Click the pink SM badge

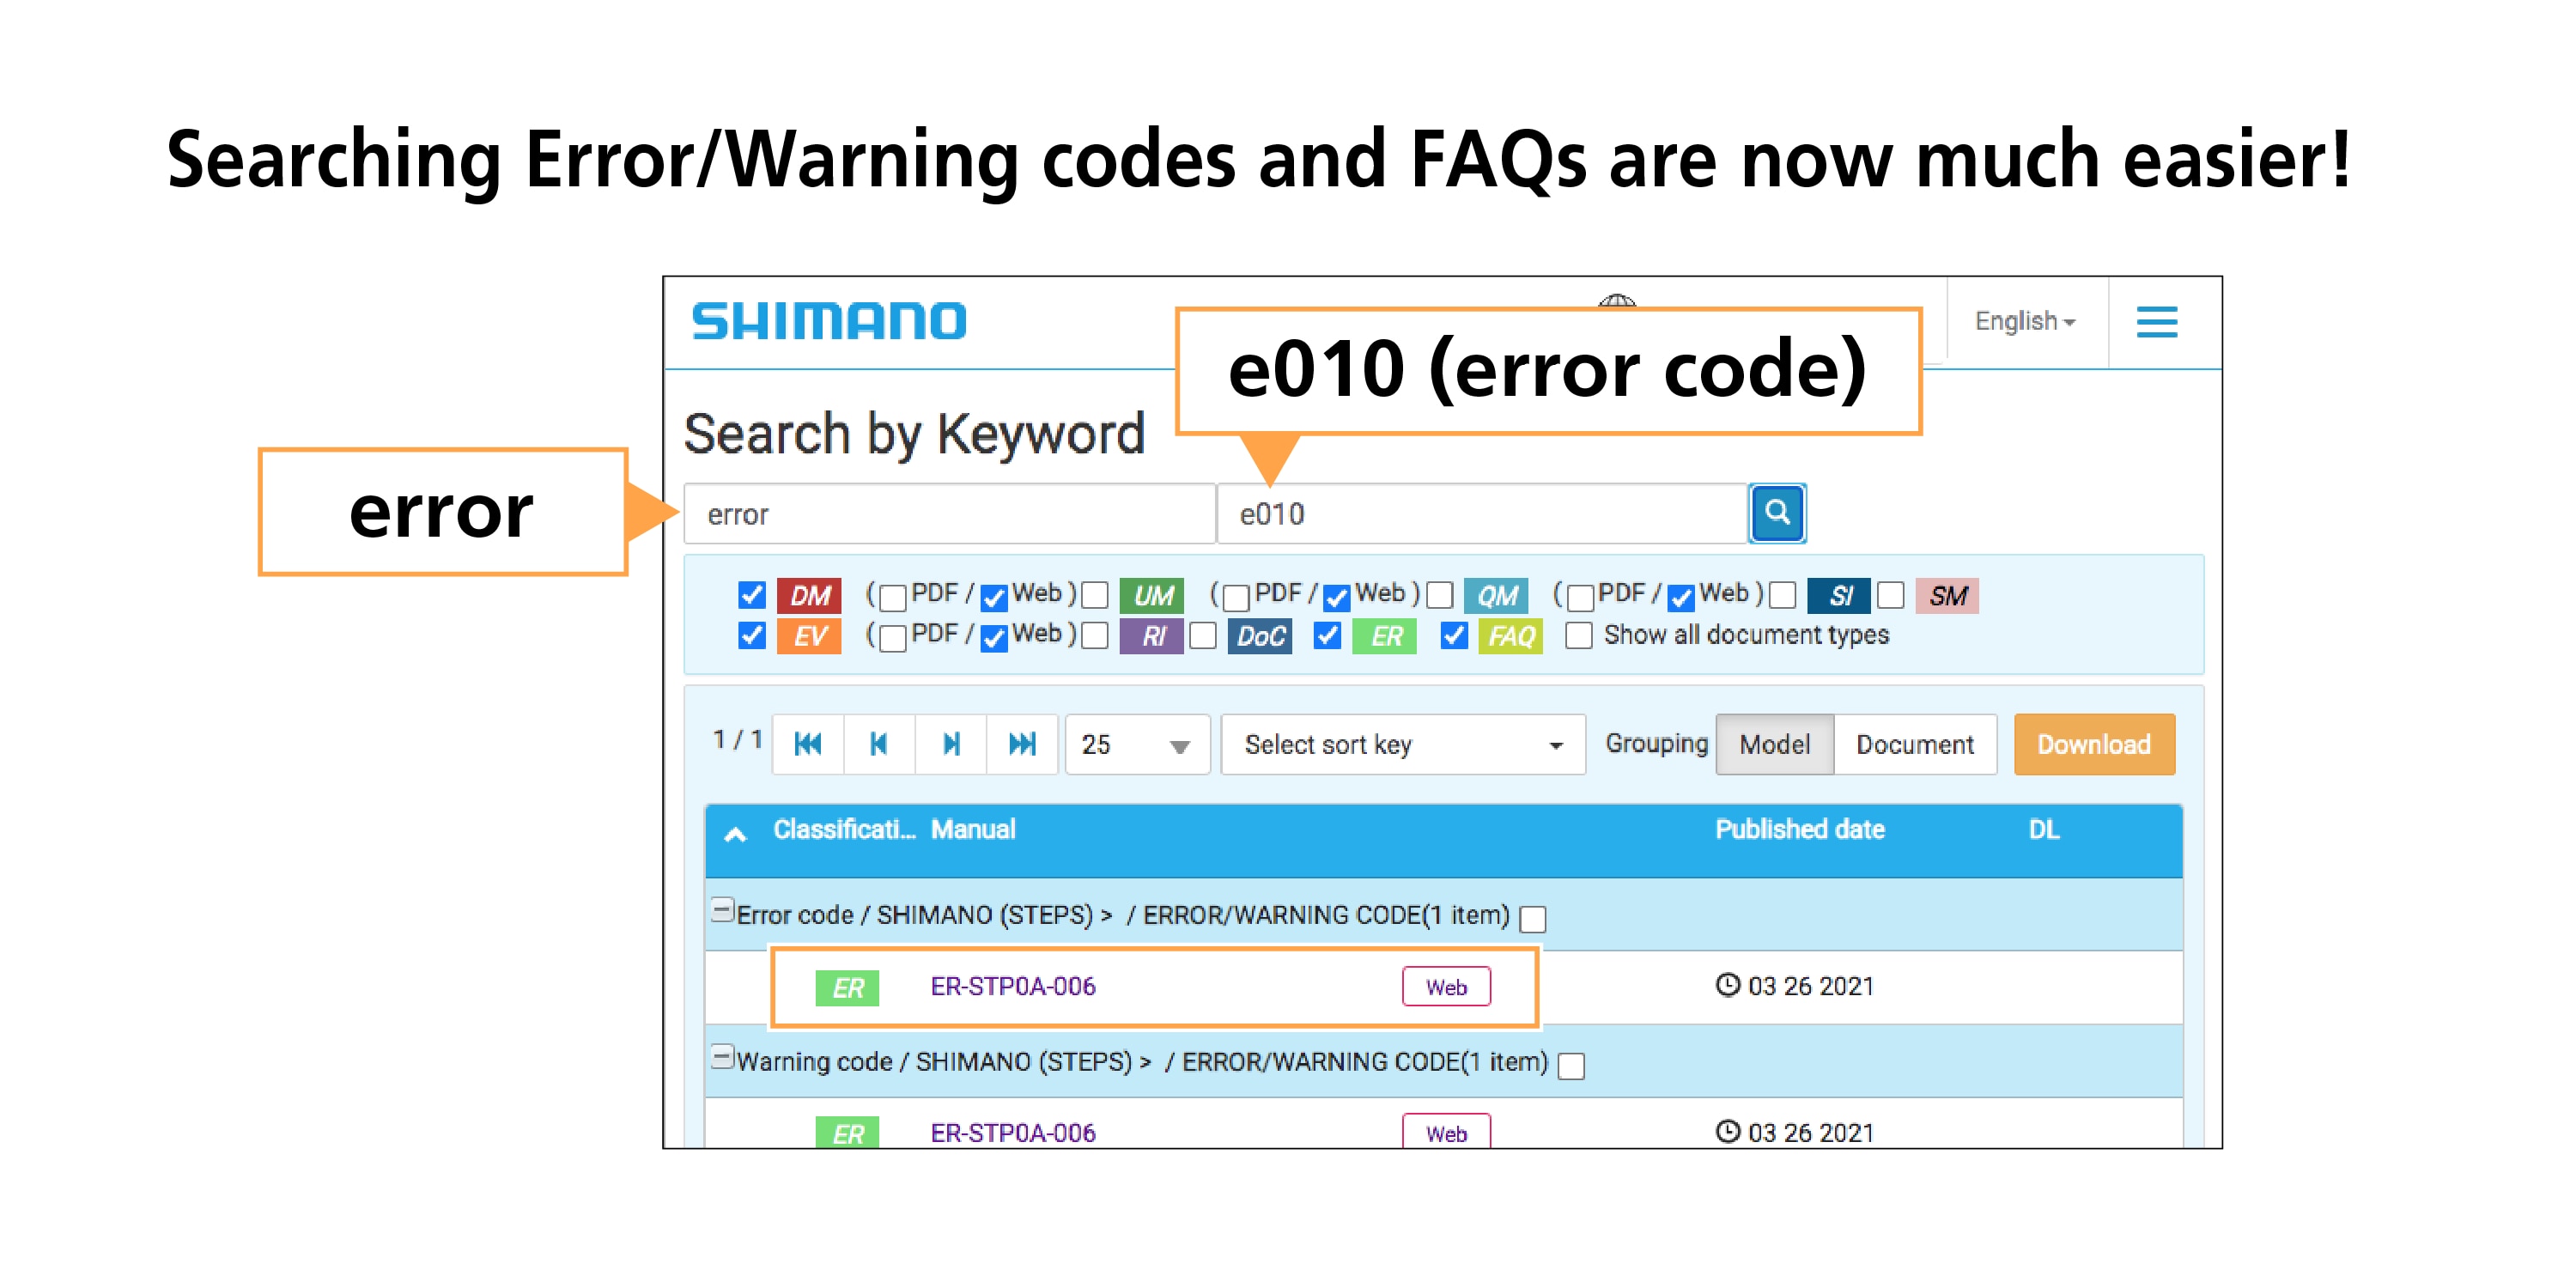(x=1947, y=596)
